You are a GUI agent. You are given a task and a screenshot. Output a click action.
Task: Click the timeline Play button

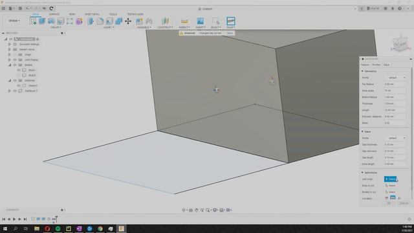[x=14, y=219]
